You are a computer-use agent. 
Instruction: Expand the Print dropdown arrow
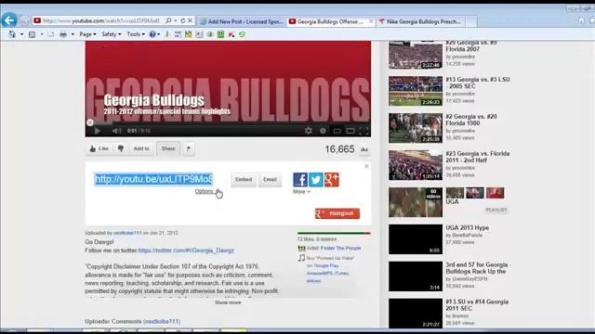tap(73, 34)
